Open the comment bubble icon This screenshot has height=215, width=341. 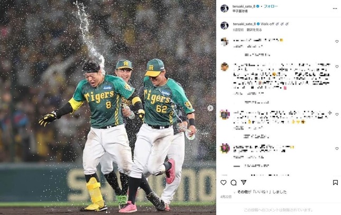(234, 182)
